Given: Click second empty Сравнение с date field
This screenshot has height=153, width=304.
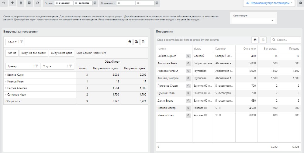Looking at the screenshot, I should [x=145, y=3].
